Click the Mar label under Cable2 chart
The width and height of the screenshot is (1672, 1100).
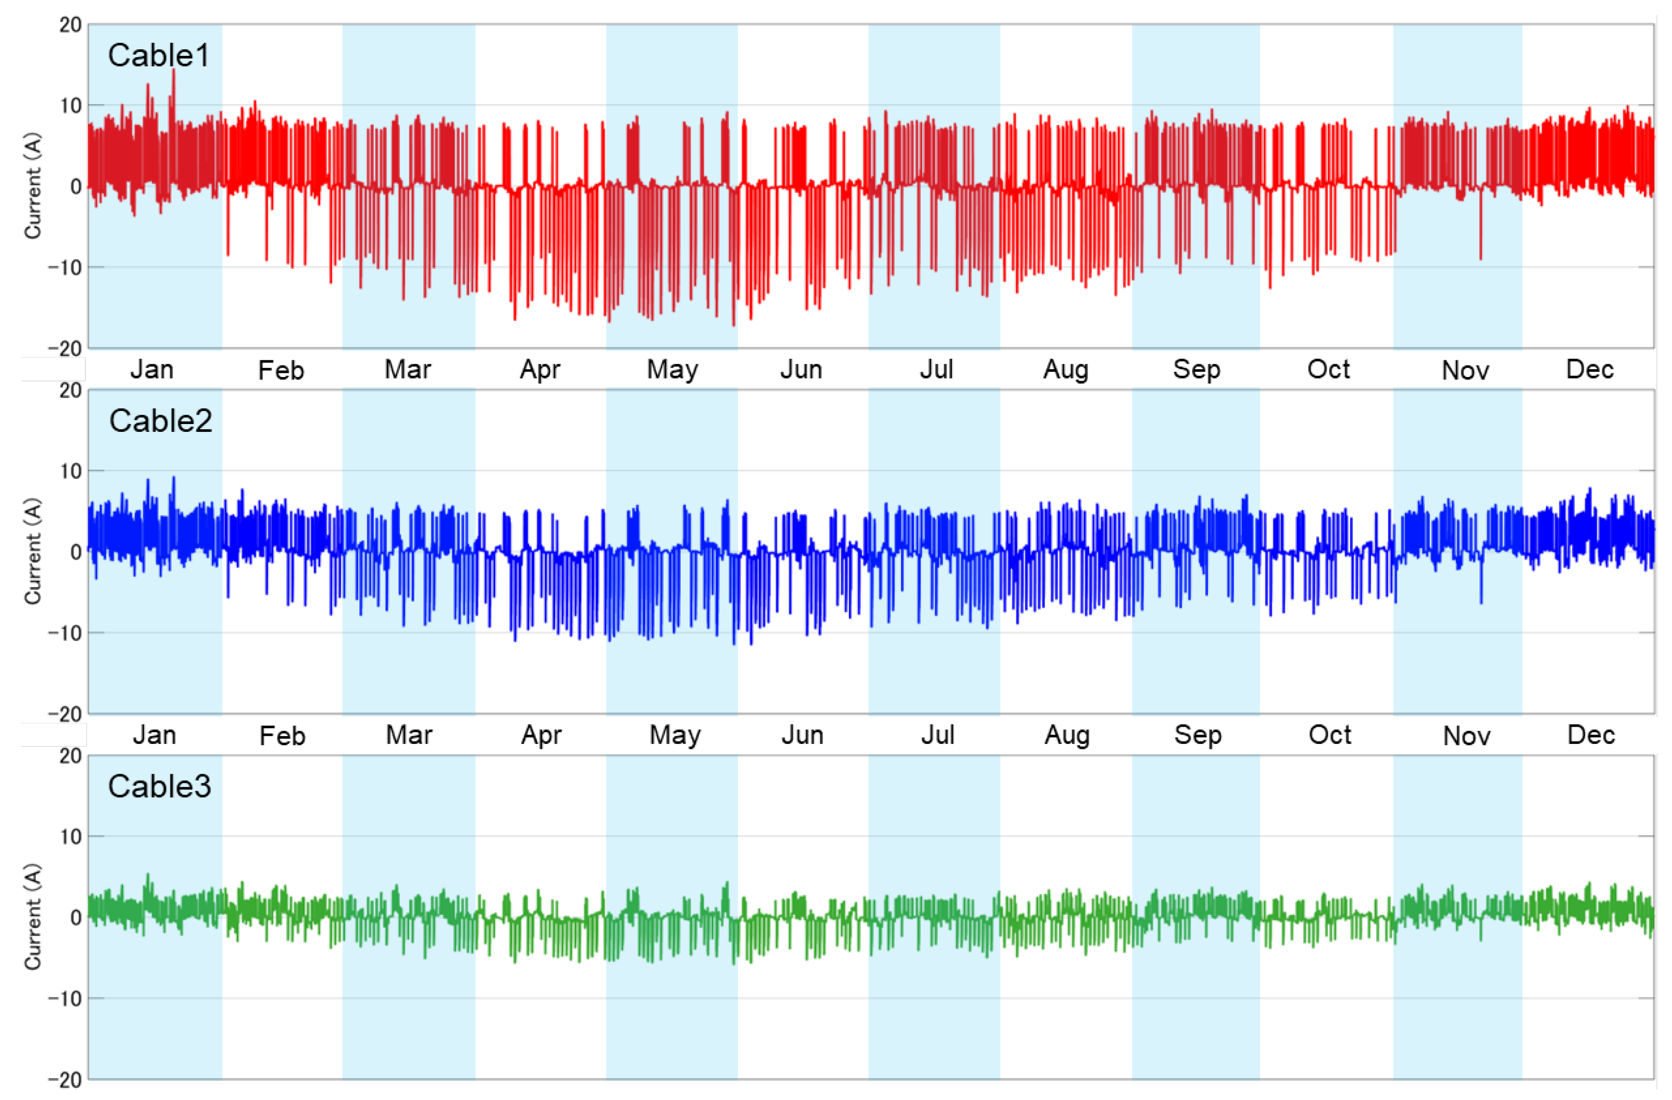click(409, 735)
